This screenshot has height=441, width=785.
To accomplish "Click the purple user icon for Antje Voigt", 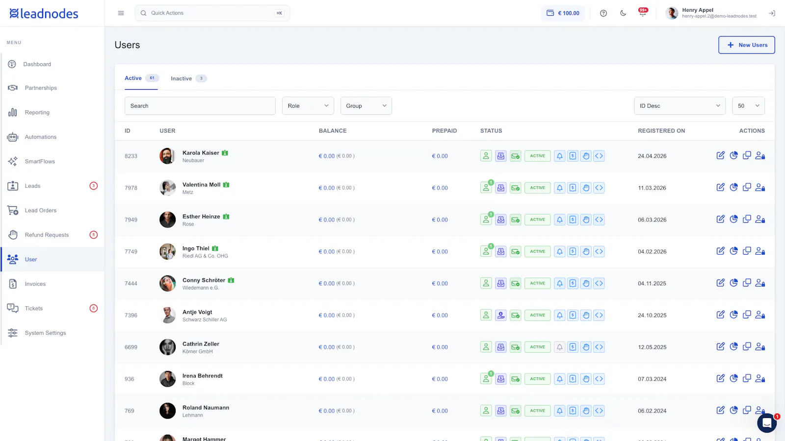I will pyautogui.click(x=500, y=315).
